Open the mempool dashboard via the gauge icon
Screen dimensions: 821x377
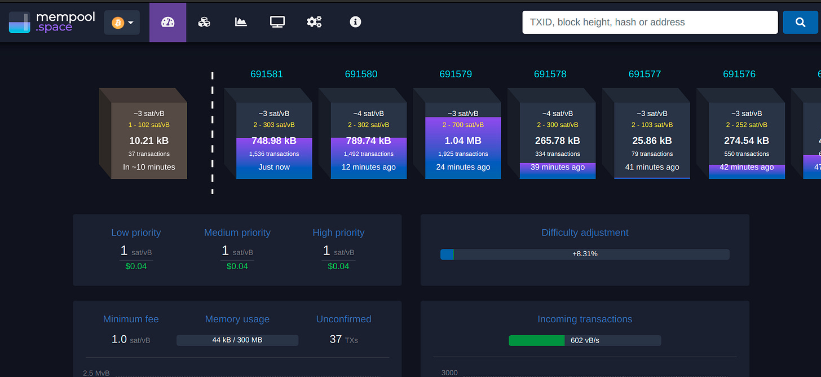[167, 22]
